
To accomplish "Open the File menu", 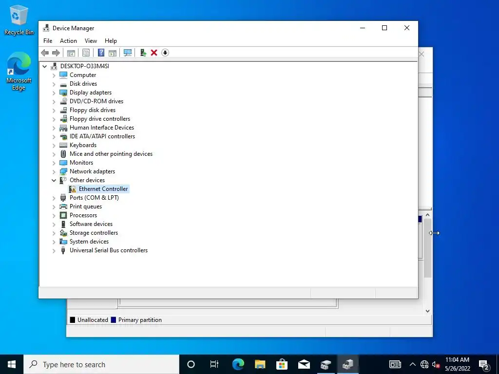I will click(x=48, y=41).
